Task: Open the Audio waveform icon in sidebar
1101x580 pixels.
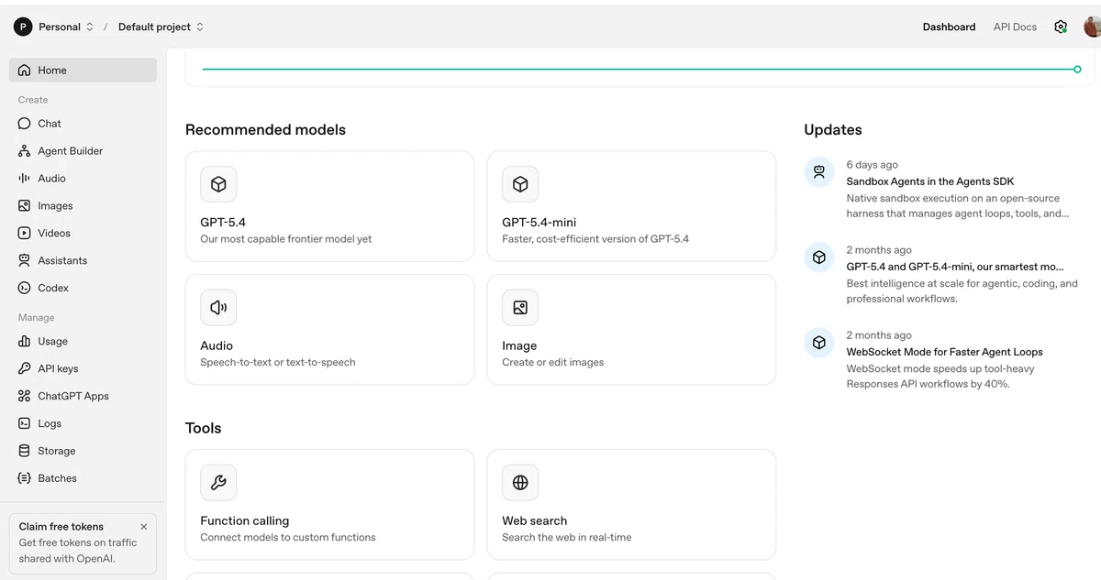Action: coord(25,179)
